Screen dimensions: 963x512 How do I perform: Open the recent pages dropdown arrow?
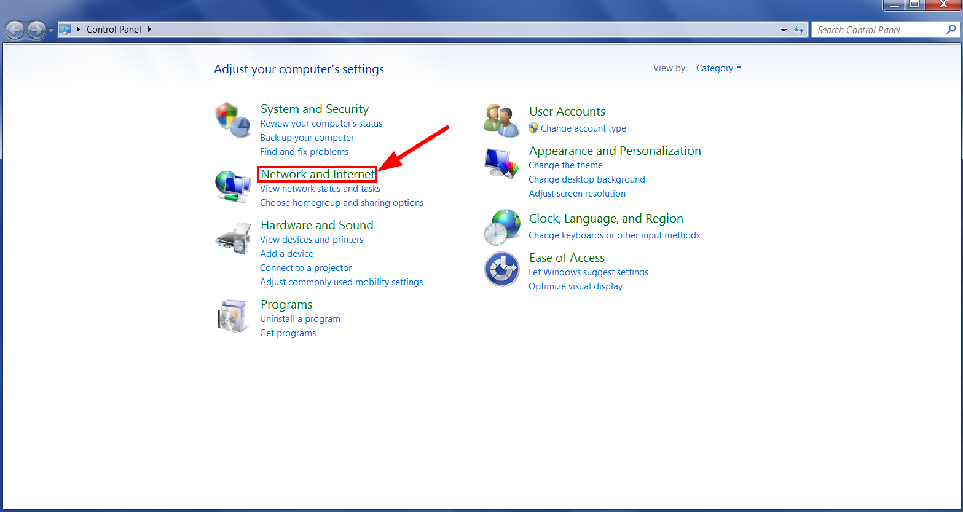(51, 30)
